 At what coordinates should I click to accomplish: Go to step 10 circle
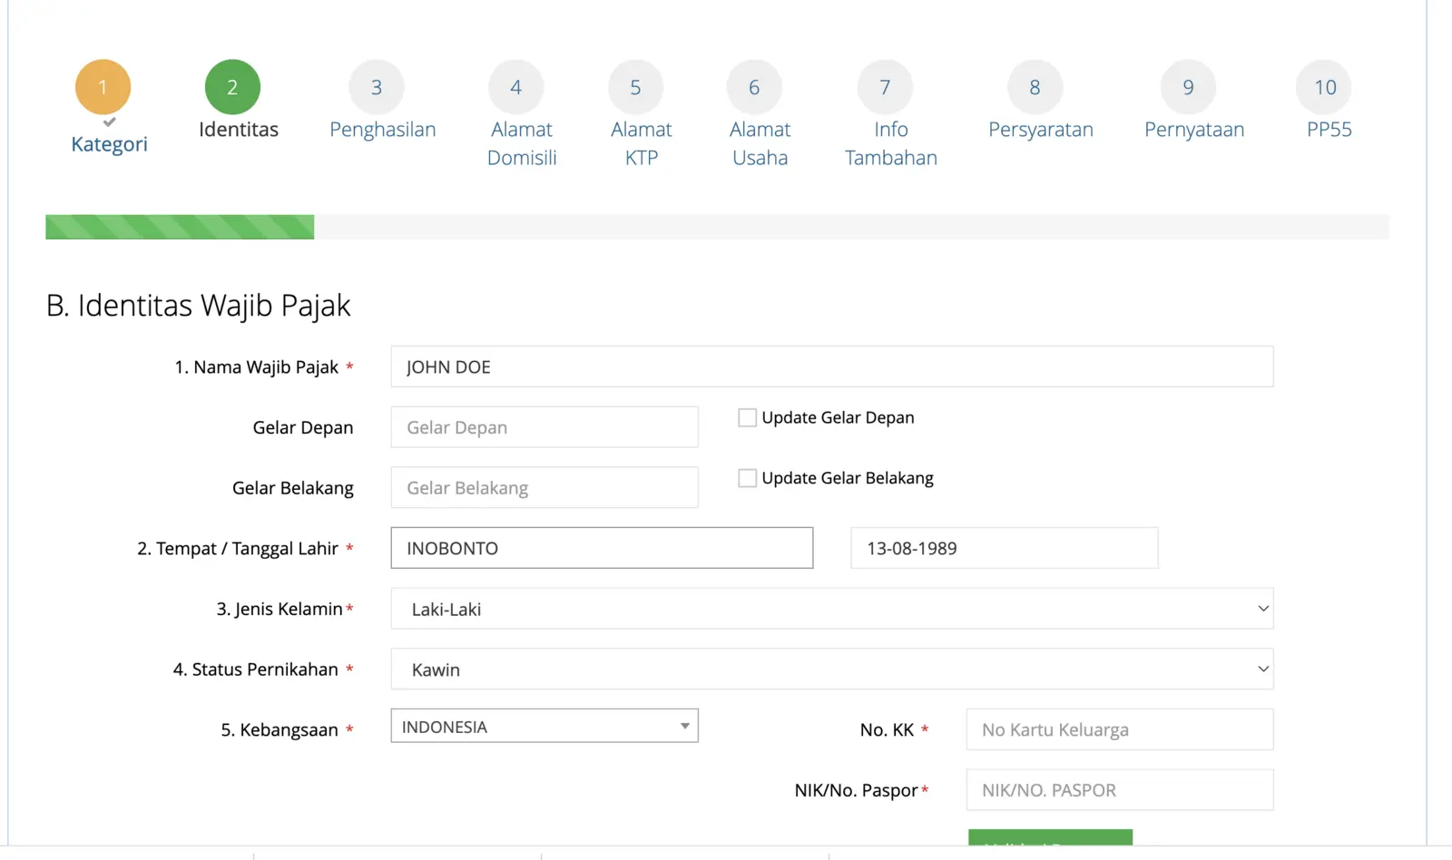[x=1325, y=87]
